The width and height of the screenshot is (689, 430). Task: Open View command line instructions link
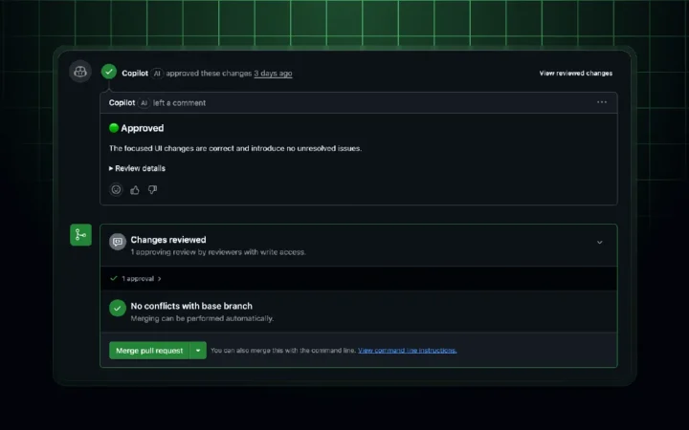pos(407,350)
